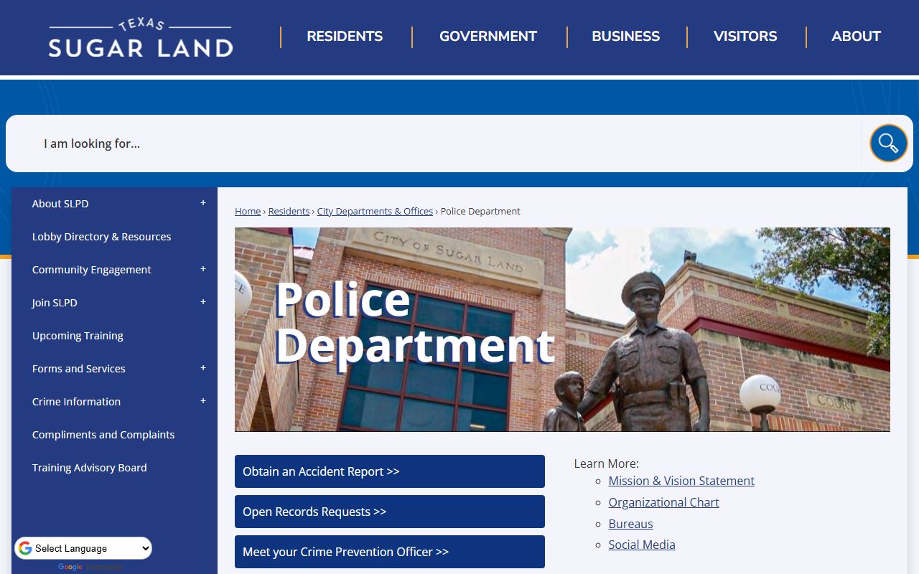Open the Select Language dropdown
919x574 pixels.
pyautogui.click(x=84, y=548)
